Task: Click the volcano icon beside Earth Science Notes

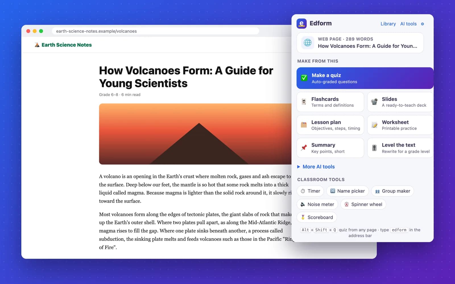Action: pos(37,45)
